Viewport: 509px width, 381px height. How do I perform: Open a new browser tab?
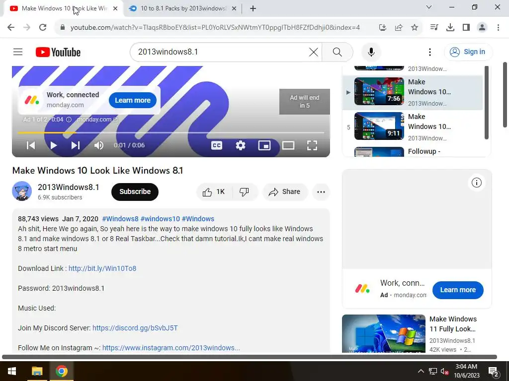tap(253, 8)
